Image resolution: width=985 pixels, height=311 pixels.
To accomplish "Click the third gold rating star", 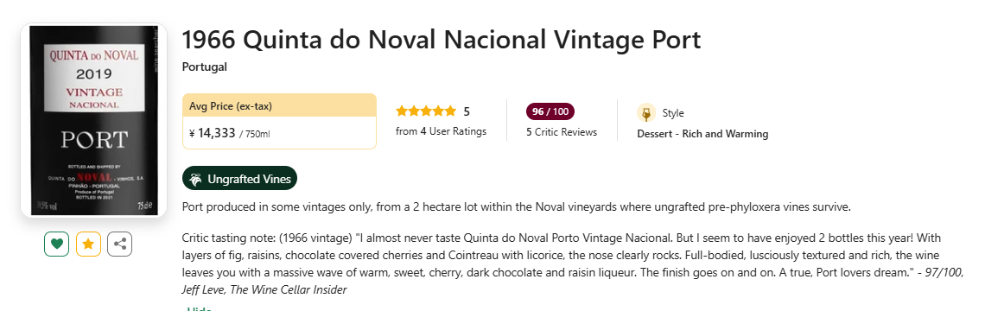I will (x=426, y=111).
